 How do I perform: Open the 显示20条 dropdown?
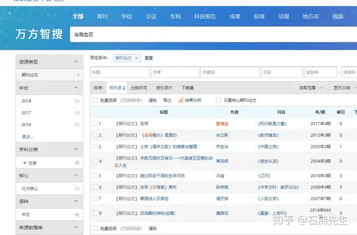pos(345,88)
